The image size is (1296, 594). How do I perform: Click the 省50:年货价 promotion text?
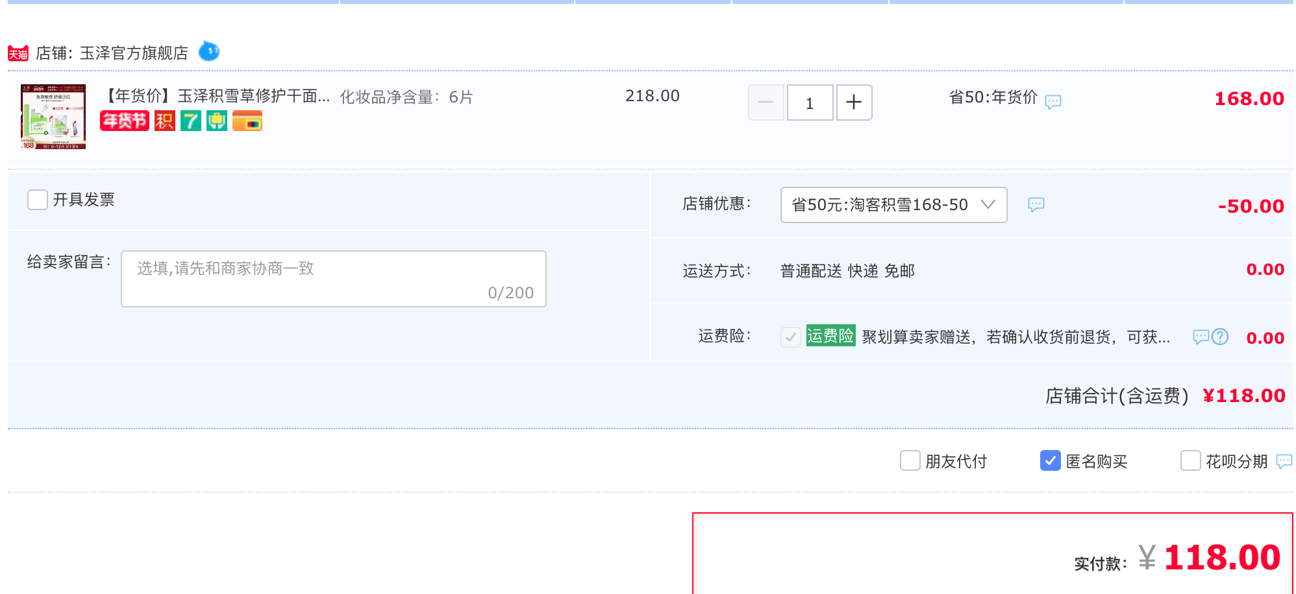point(993,97)
